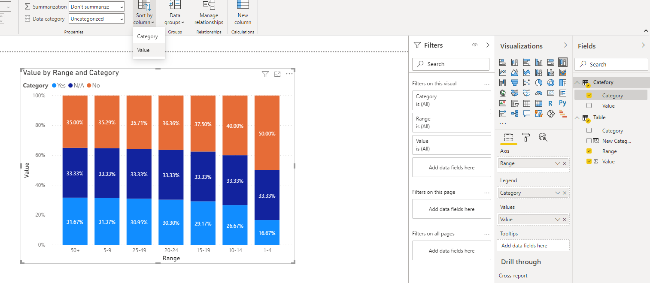The image size is (650, 283).
Task: Open the Data category dropdown
Action: click(x=97, y=19)
